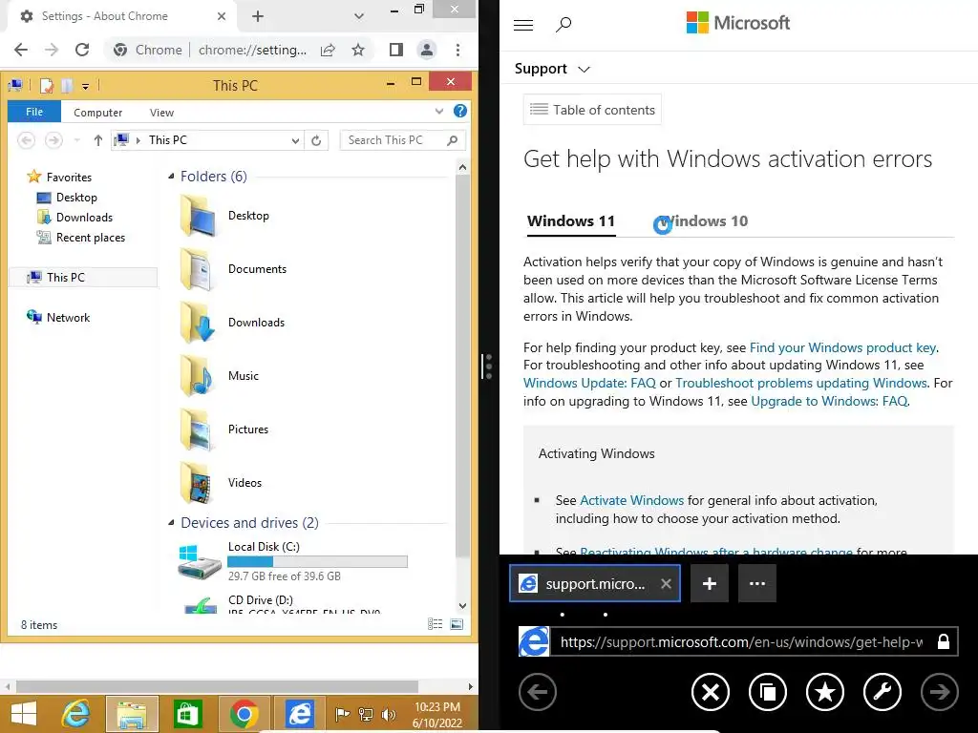Open Chrome's side panel icon
The image size is (978, 733).
[x=396, y=50]
